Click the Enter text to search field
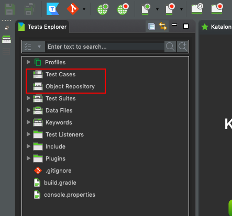 [105, 47]
